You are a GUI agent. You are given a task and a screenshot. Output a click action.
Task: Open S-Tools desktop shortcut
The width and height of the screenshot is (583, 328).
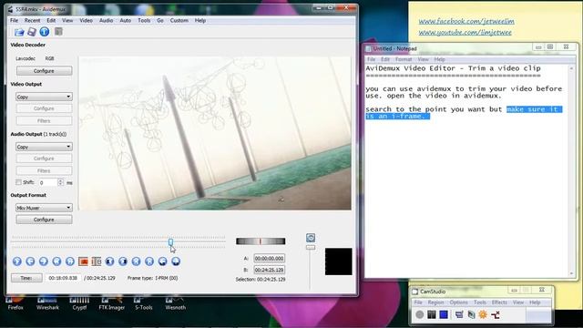(144, 303)
